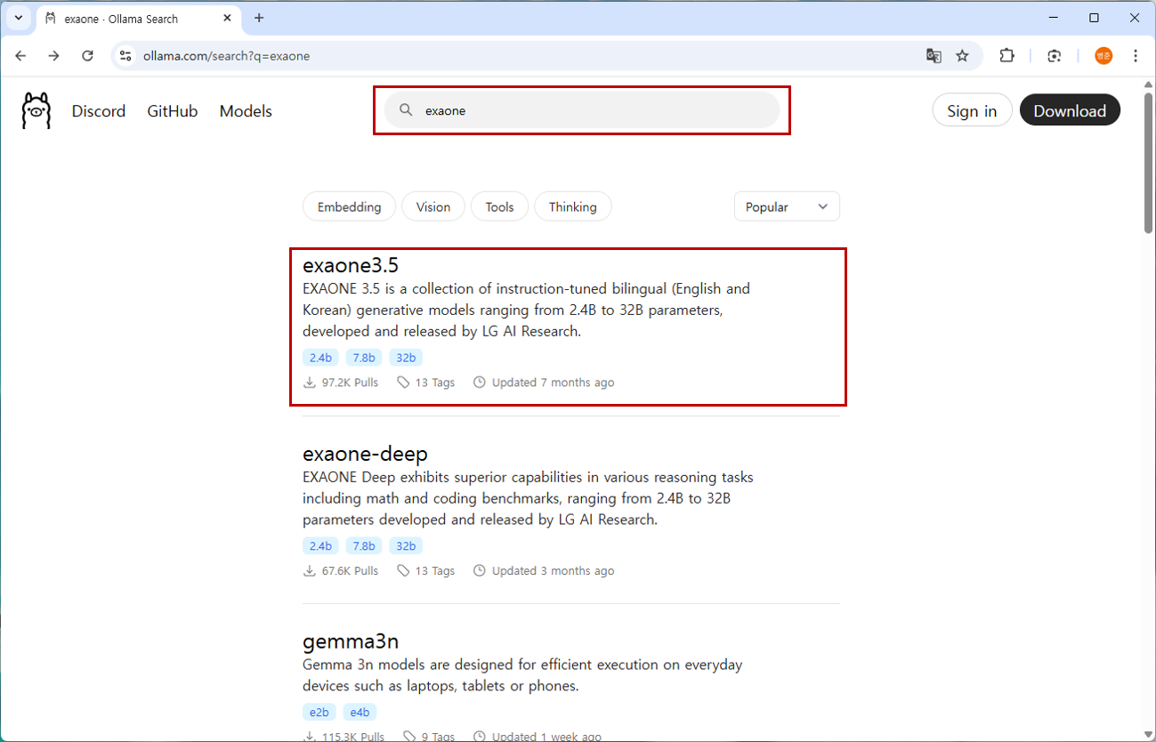Image resolution: width=1156 pixels, height=742 pixels.
Task: Filter results by Embedding
Action: [349, 206]
